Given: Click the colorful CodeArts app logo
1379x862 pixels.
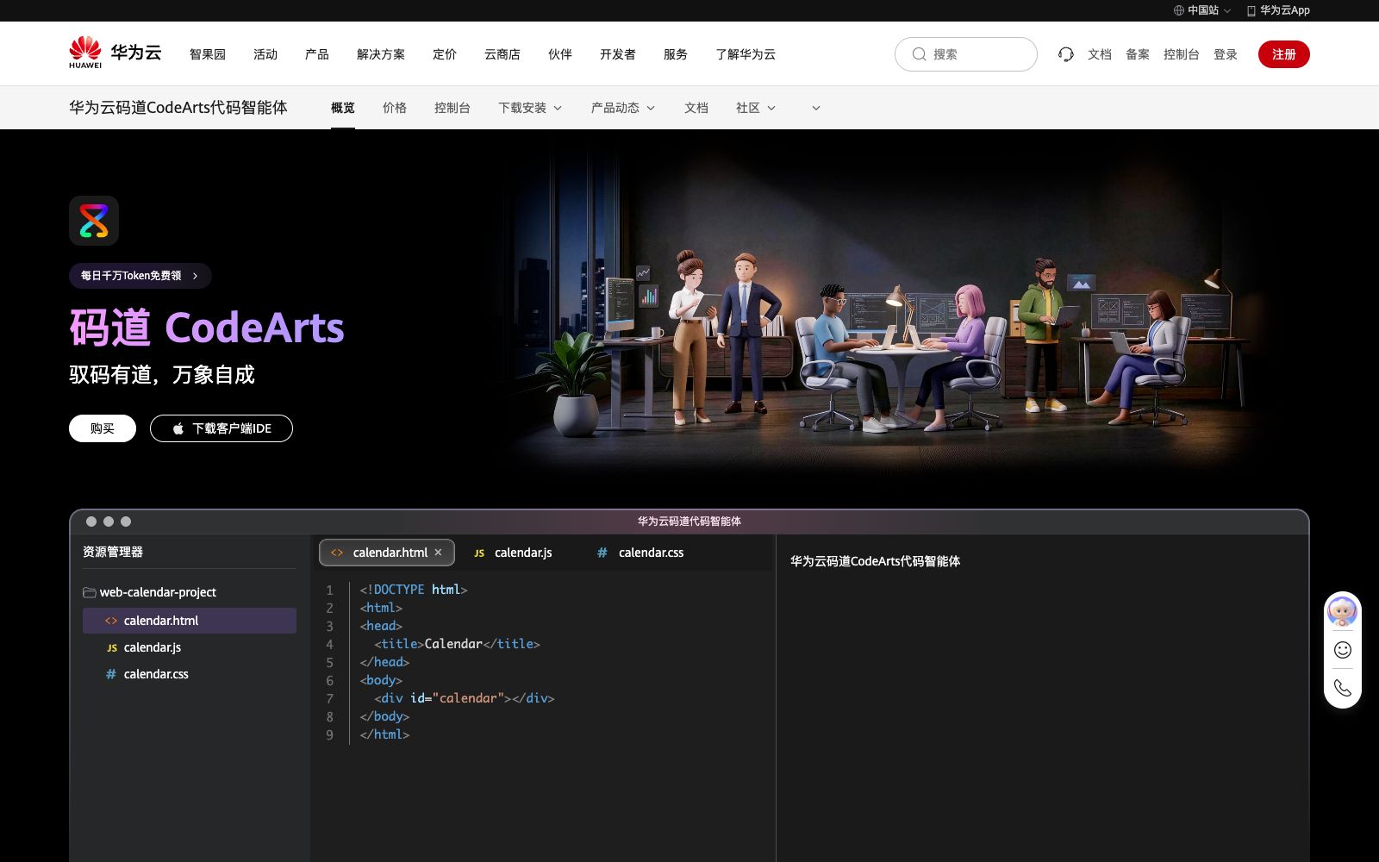Looking at the screenshot, I should point(94,221).
